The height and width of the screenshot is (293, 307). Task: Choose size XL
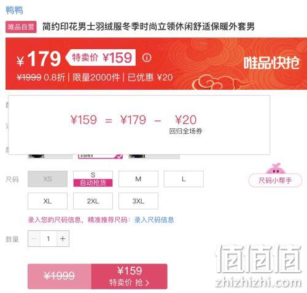click(47, 201)
